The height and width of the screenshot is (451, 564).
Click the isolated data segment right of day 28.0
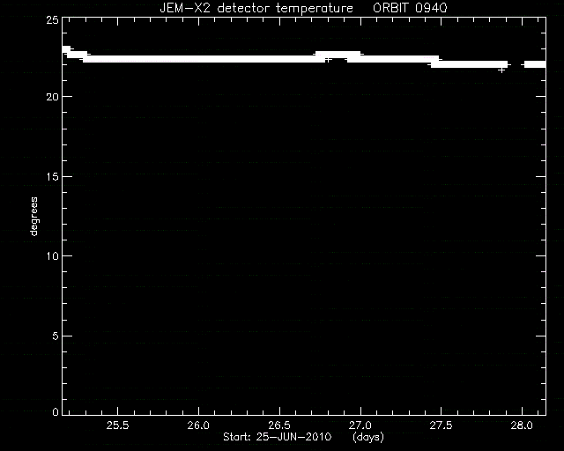click(x=535, y=64)
